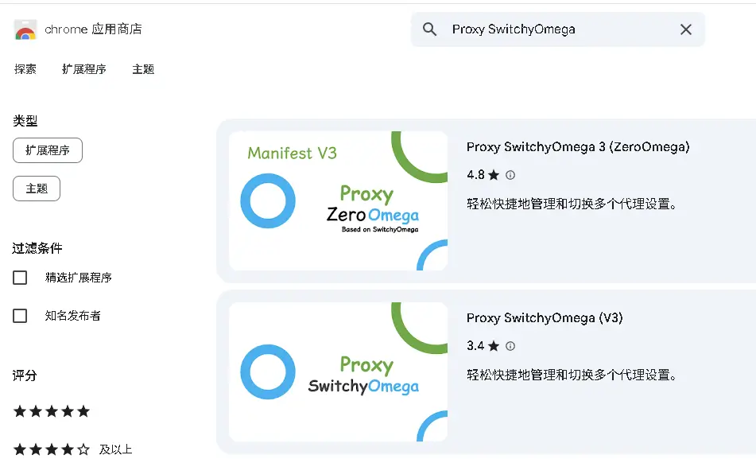The height and width of the screenshot is (459, 756).
Task: Enable the 精选扩展程序 checkbox
Action: click(21, 278)
